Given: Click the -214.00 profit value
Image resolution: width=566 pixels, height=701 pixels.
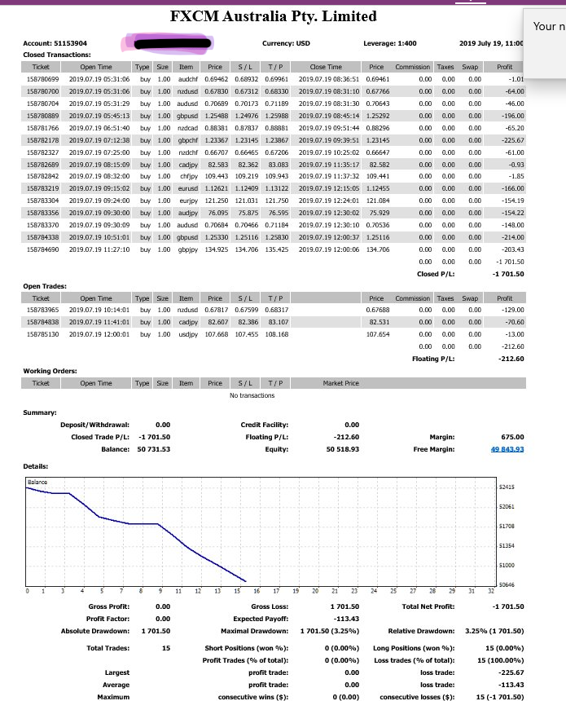Looking at the screenshot, I should pos(512,237).
